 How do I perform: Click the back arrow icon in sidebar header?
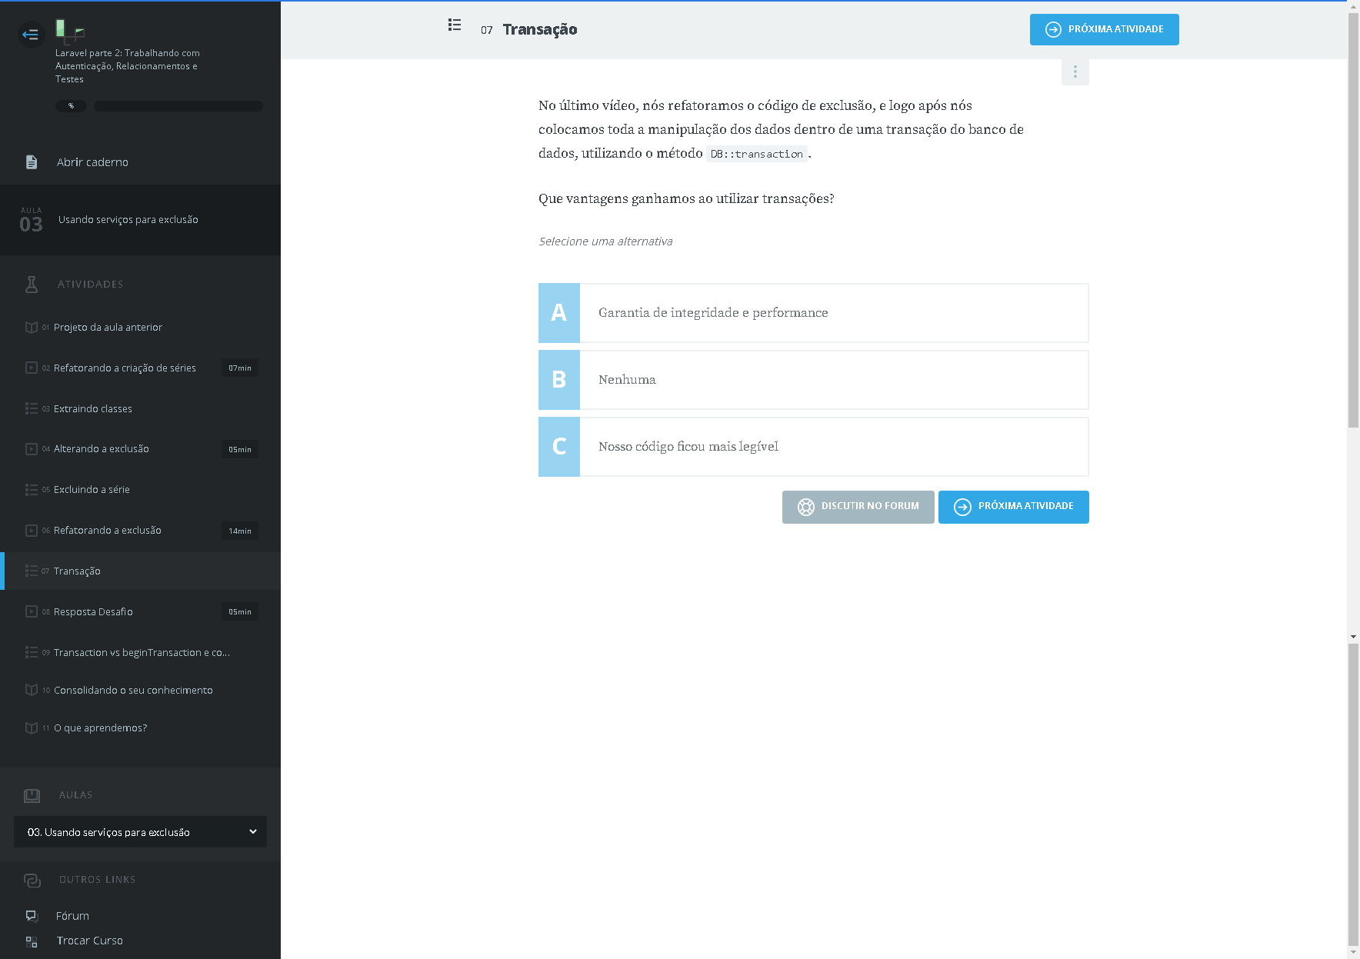click(x=31, y=35)
